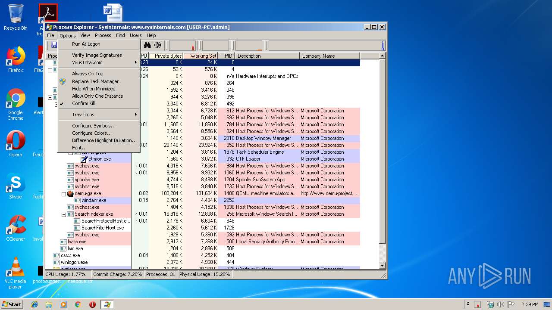Open Word document icon on desktop
The image size is (552, 310).
coord(113,13)
